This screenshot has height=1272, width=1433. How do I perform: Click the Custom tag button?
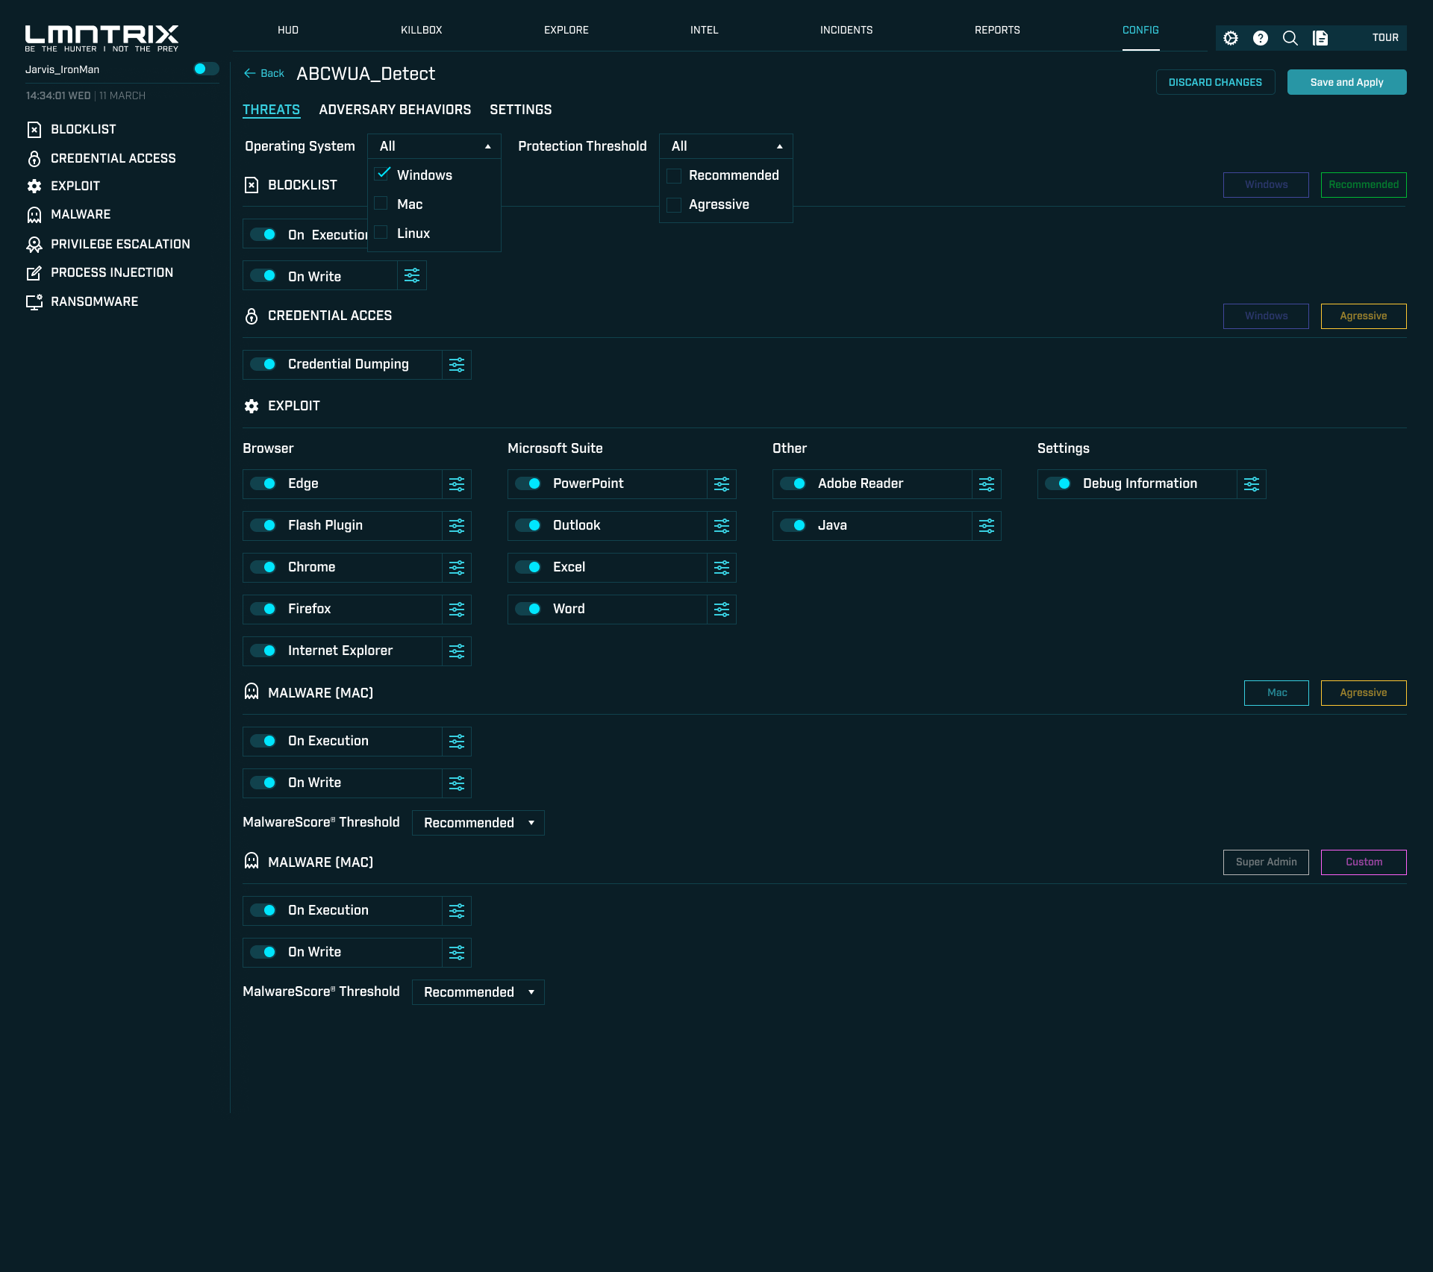[1364, 862]
